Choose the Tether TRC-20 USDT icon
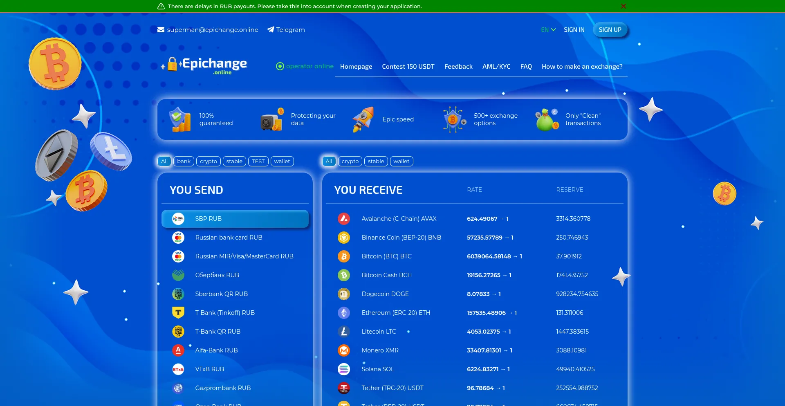The image size is (785, 406). [344, 388]
